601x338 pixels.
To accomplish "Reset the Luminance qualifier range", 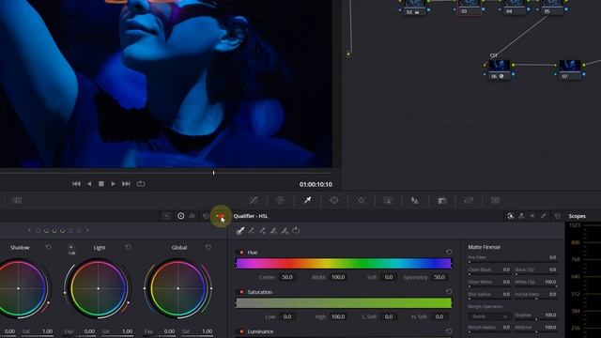I will click(x=449, y=330).
